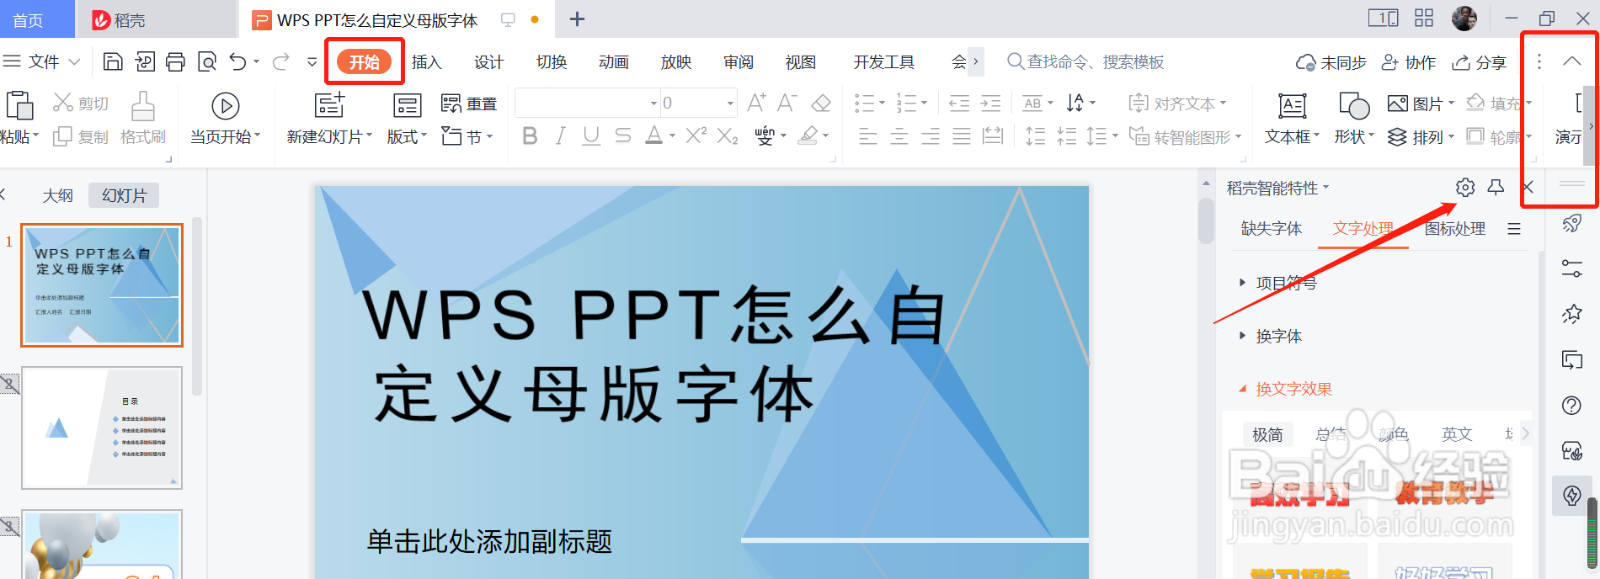Screen dimensions: 1600x579
Task: Click the star icon in right sidebar
Action: (1571, 314)
